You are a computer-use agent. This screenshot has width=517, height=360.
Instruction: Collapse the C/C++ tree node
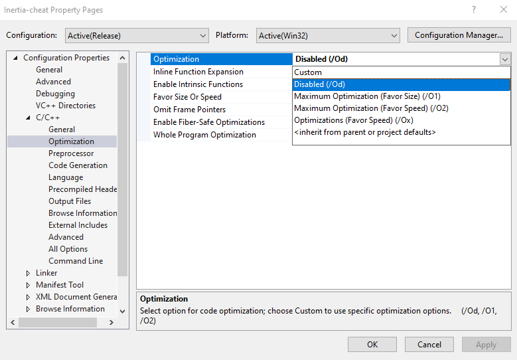click(x=28, y=118)
